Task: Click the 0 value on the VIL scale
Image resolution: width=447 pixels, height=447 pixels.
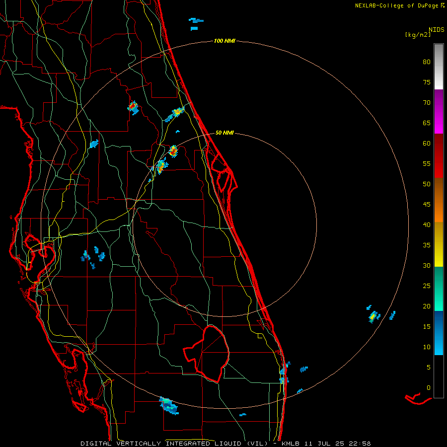Action: pyautogui.click(x=429, y=388)
